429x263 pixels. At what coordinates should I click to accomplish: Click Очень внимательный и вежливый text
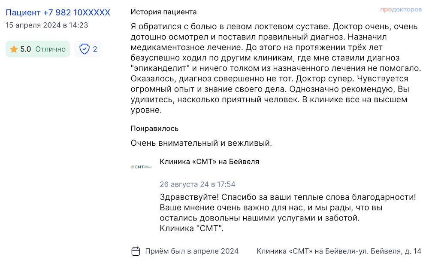201,143
